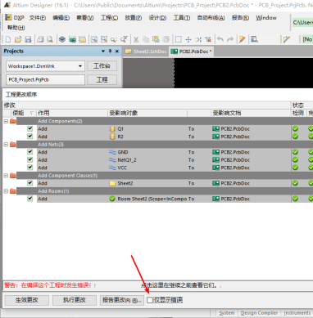313x318 pixels.
Task: Uncheck enable box for Add Room Sheet2
Action: pyautogui.click(x=30, y=199)
